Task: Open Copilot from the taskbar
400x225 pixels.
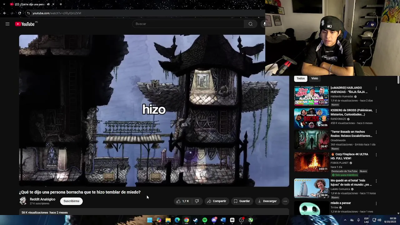Action: [159, 220]
